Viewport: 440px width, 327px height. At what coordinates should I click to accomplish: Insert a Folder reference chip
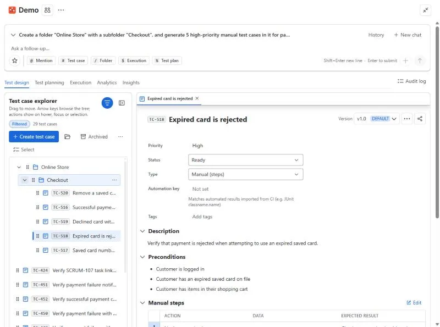point(103,60)
